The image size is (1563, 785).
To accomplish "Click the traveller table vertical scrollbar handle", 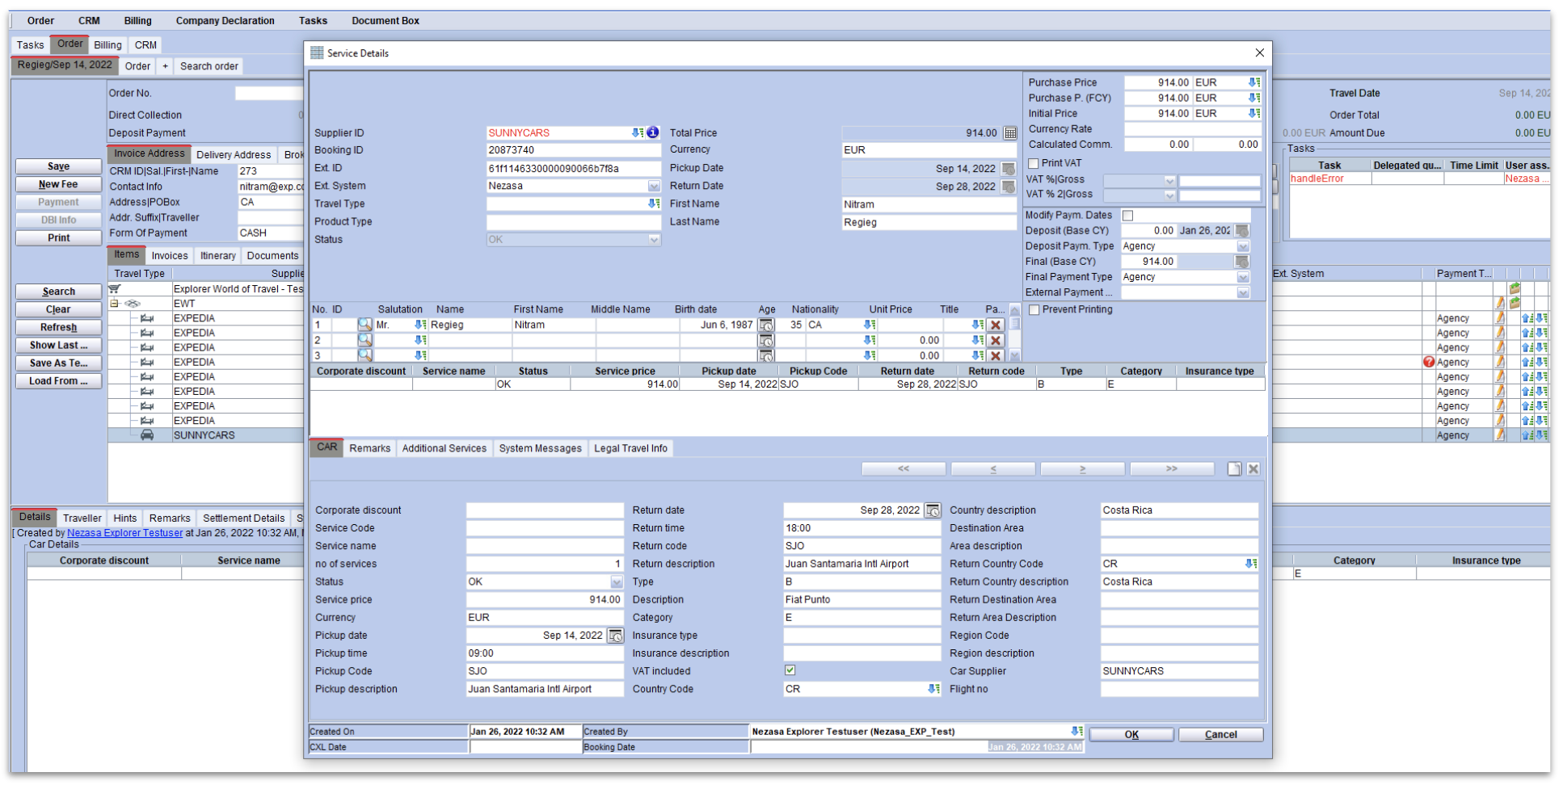I will (x=1015, y=324).
